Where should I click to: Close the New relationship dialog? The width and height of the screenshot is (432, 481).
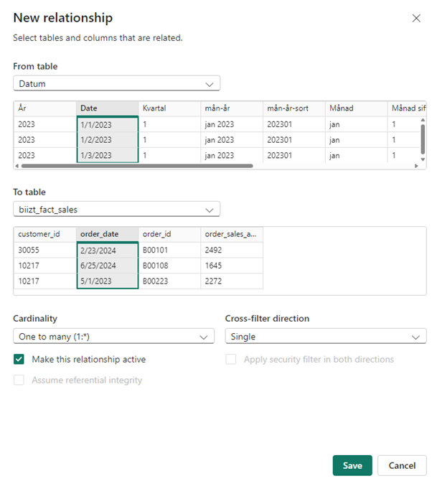point(416,19)
